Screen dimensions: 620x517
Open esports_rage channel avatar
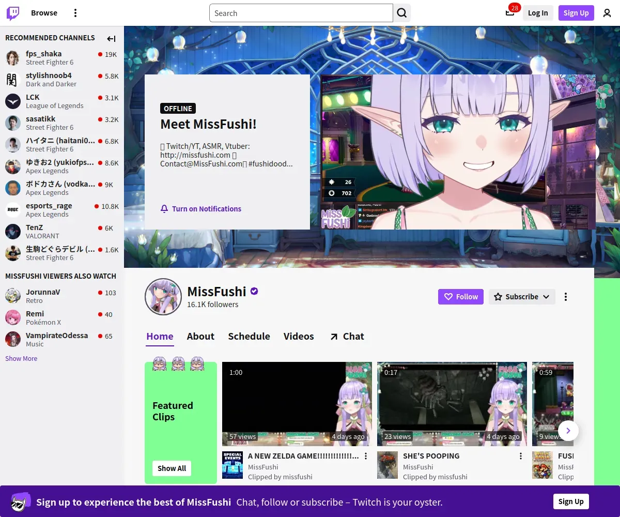(x=13, y=210)
